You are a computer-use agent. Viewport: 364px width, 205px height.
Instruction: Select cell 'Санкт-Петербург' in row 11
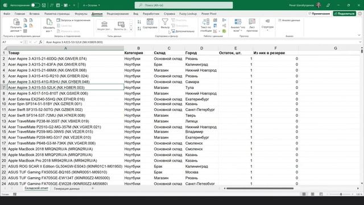201,109
